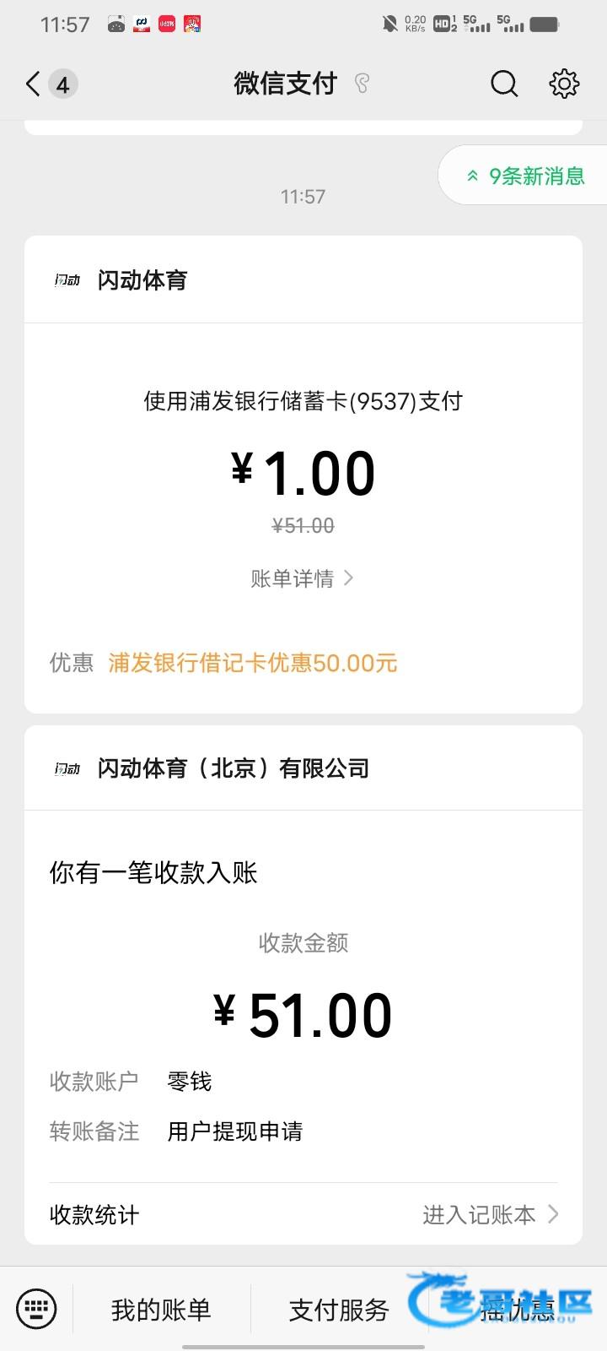Jump to 9条新消息 unread messages
This screenshot has width=607, height=1351.
click(x=526, y=176)
